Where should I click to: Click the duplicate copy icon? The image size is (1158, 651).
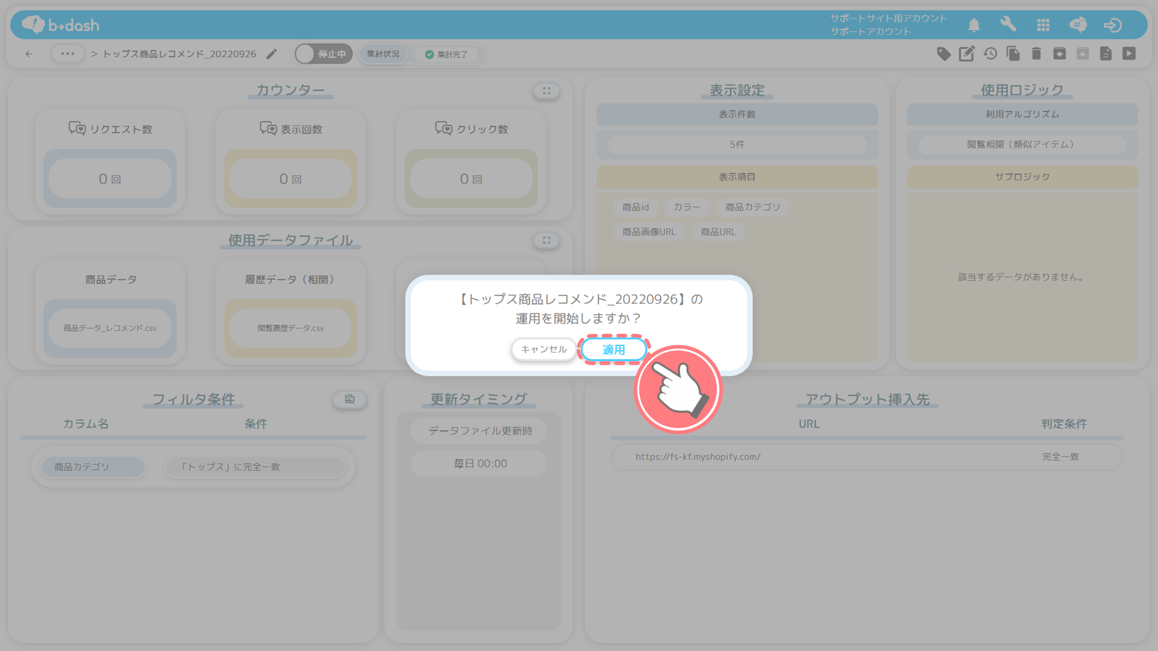point(1013,54)
